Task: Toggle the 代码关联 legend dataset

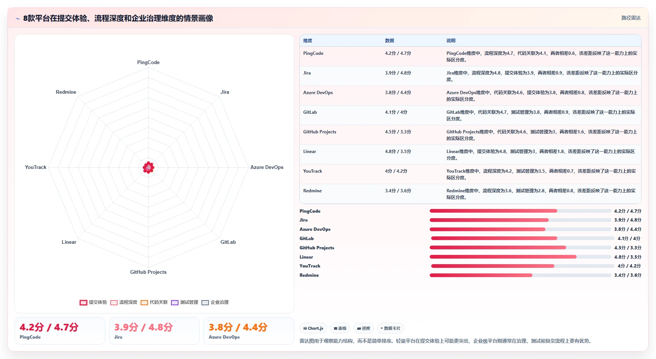Action: pyautogui.click(x=154, y=302)
